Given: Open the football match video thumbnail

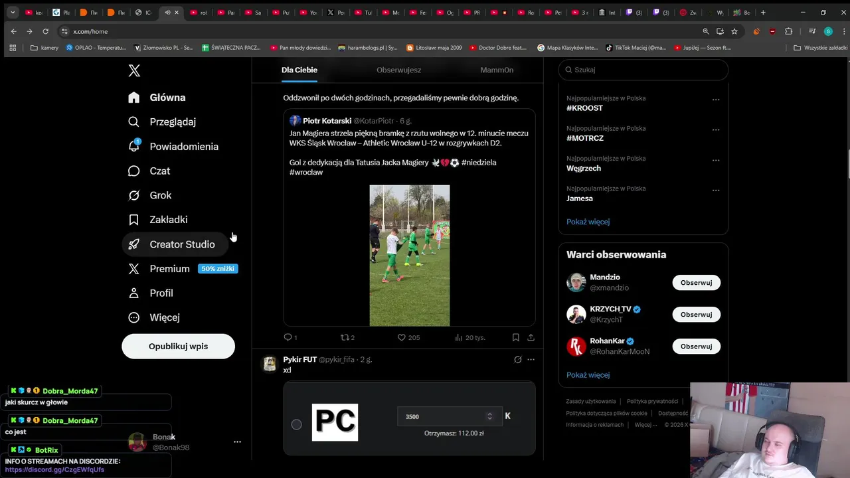Looking at the screenshot, I should [x=409, y=256].
